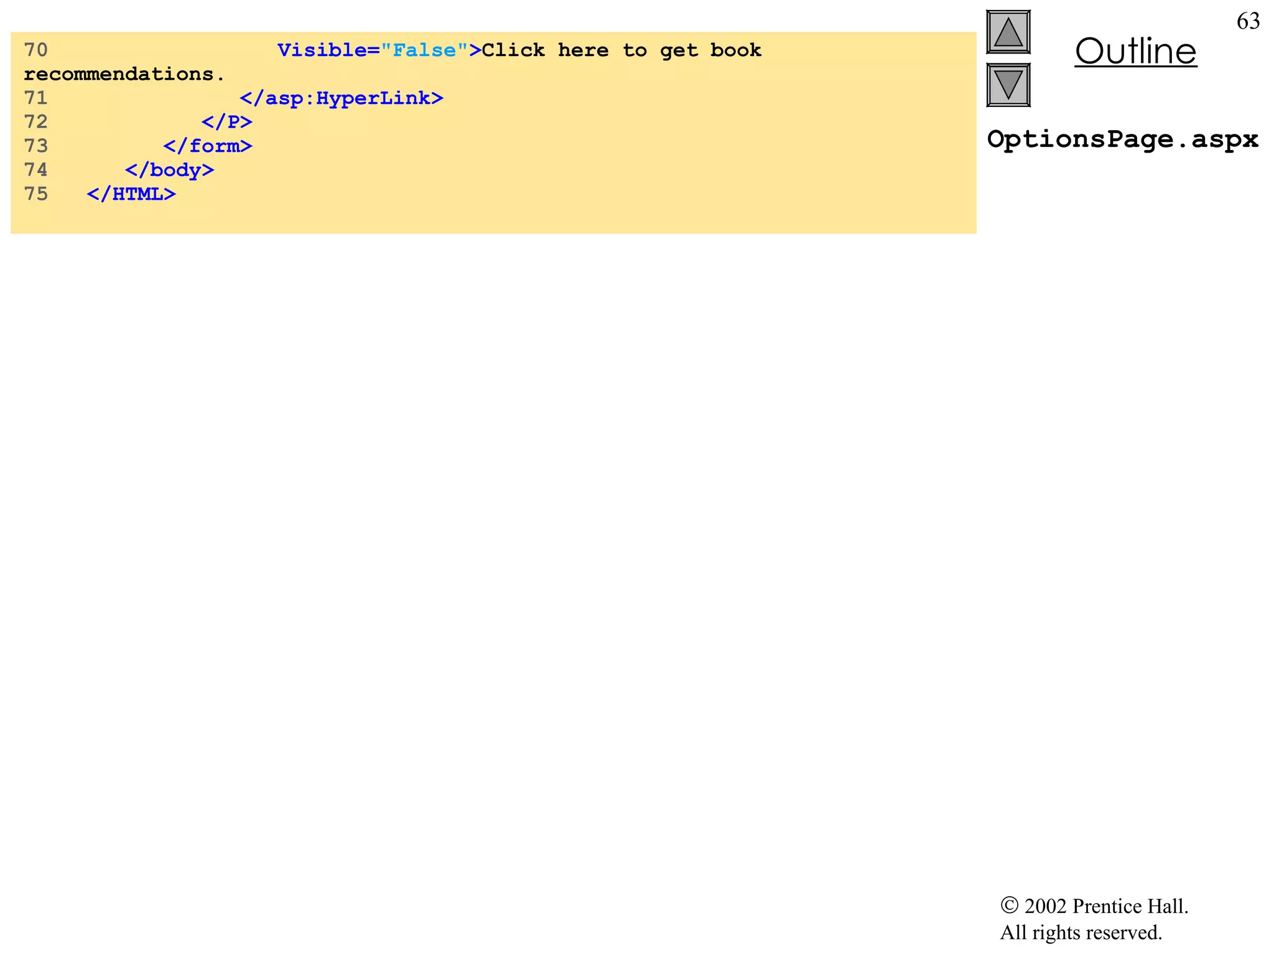Click the '© 2002 Prentice Hall.' copyright text

point(1094,906)
